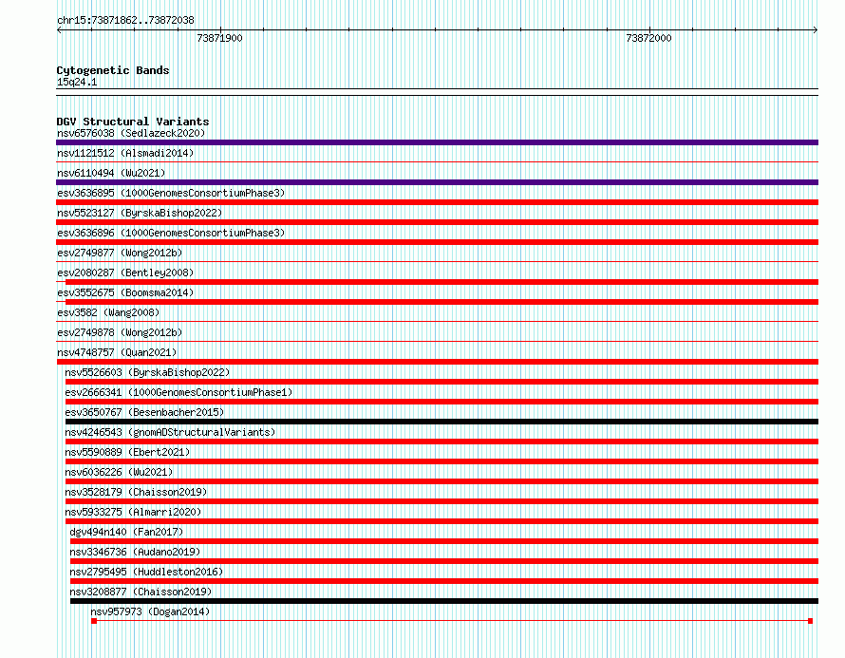Click nsv2795495 (Huddleston2016) label
Image resolution: width=845 pixels, height=658 pixels.
(146, 572)
